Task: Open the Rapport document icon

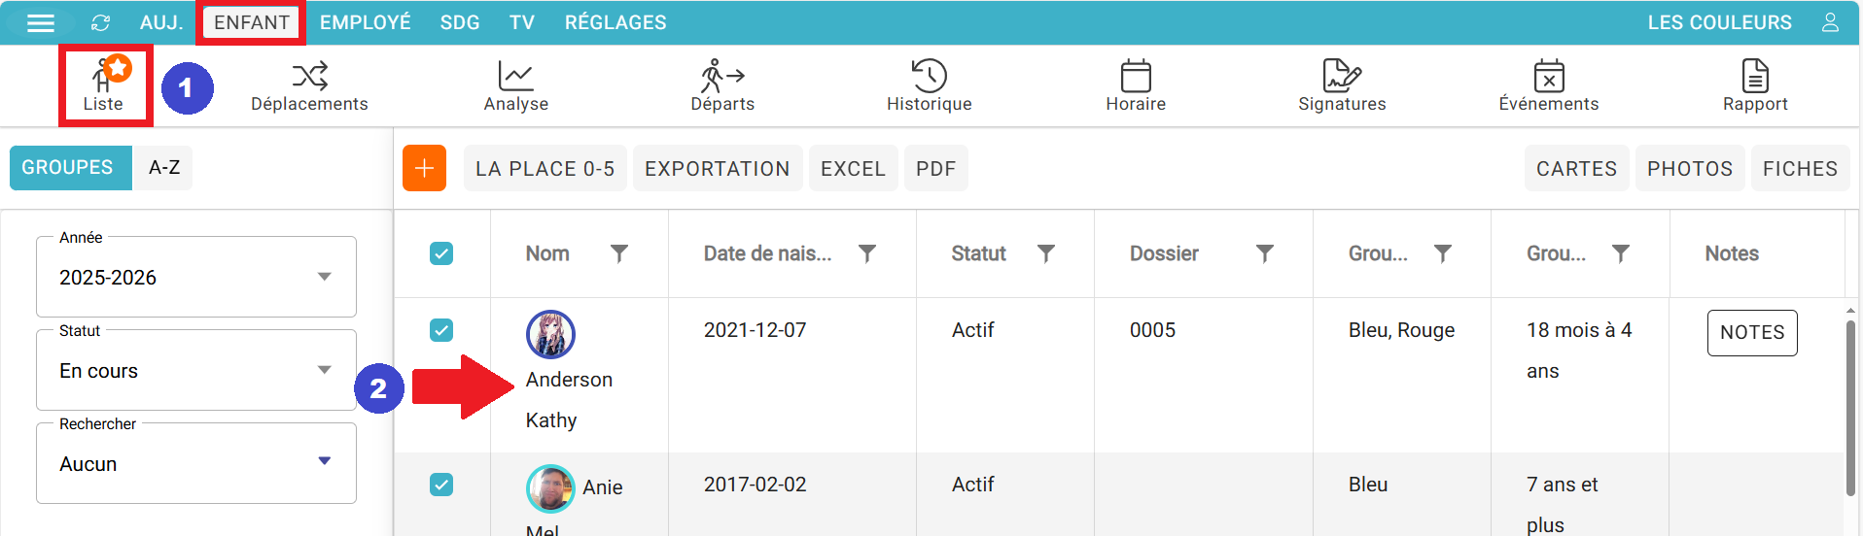Action: tap(1755, 76)
